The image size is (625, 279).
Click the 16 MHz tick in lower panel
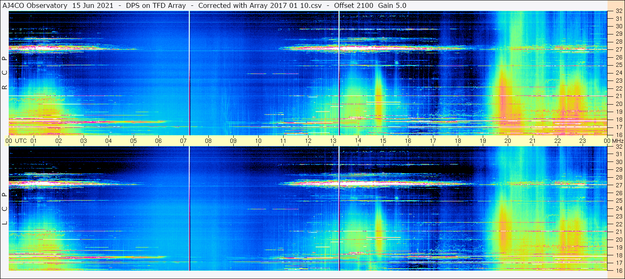pyautogui.click(x=618, y=270)
